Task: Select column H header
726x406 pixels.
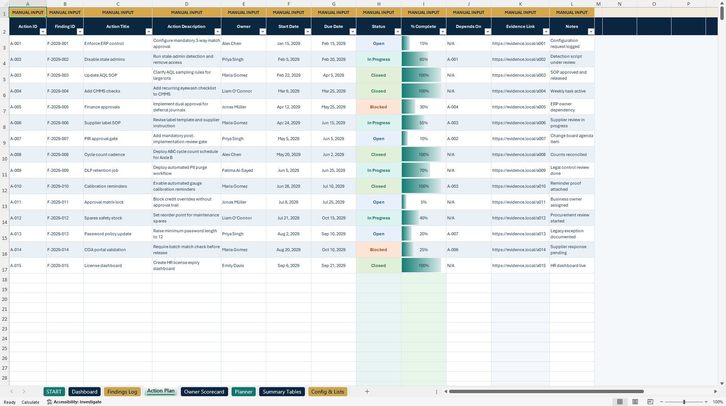Action: coord(379,4)
